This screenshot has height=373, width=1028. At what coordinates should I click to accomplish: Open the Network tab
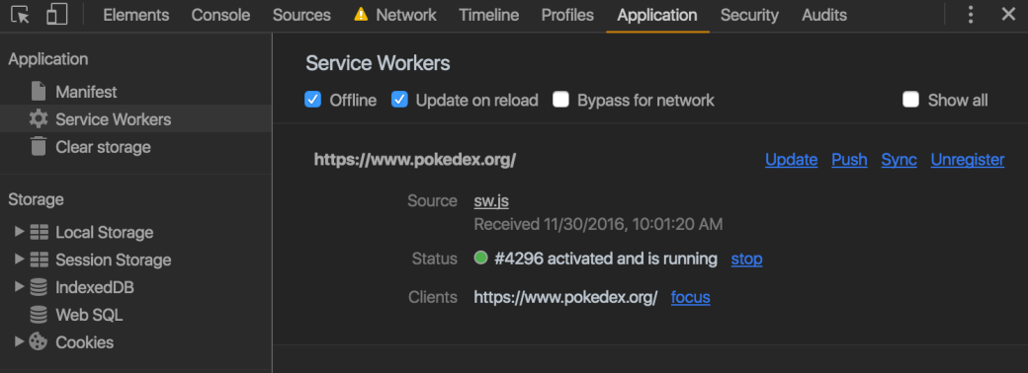(406, 15)
